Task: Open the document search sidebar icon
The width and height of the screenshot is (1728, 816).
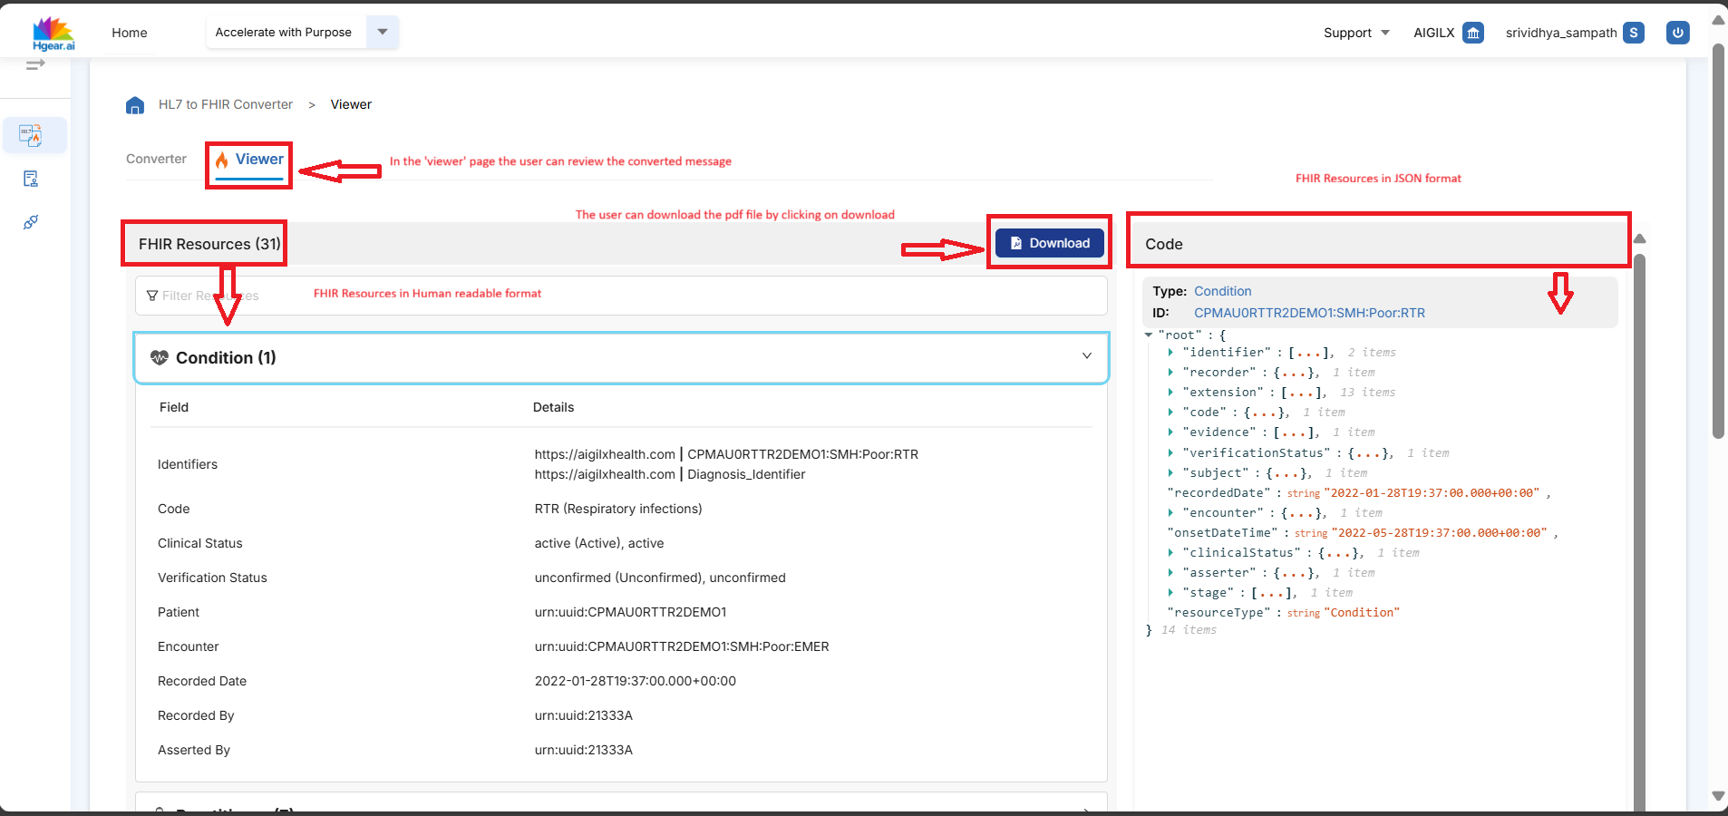Action: click(31, 179)
